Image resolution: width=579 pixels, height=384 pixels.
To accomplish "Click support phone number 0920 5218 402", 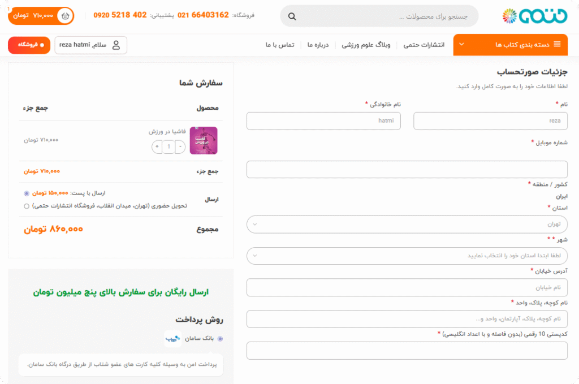I will coord(120,15).
